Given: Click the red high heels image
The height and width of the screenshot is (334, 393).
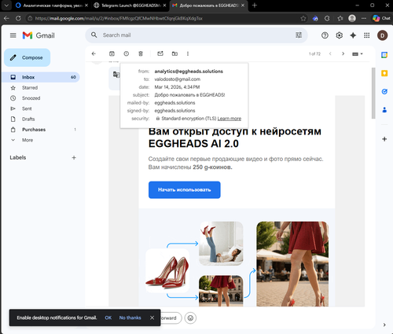Looking at the screenshot, I should 167,270.
